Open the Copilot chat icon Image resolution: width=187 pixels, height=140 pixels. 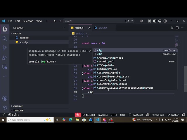click(127, 21)
